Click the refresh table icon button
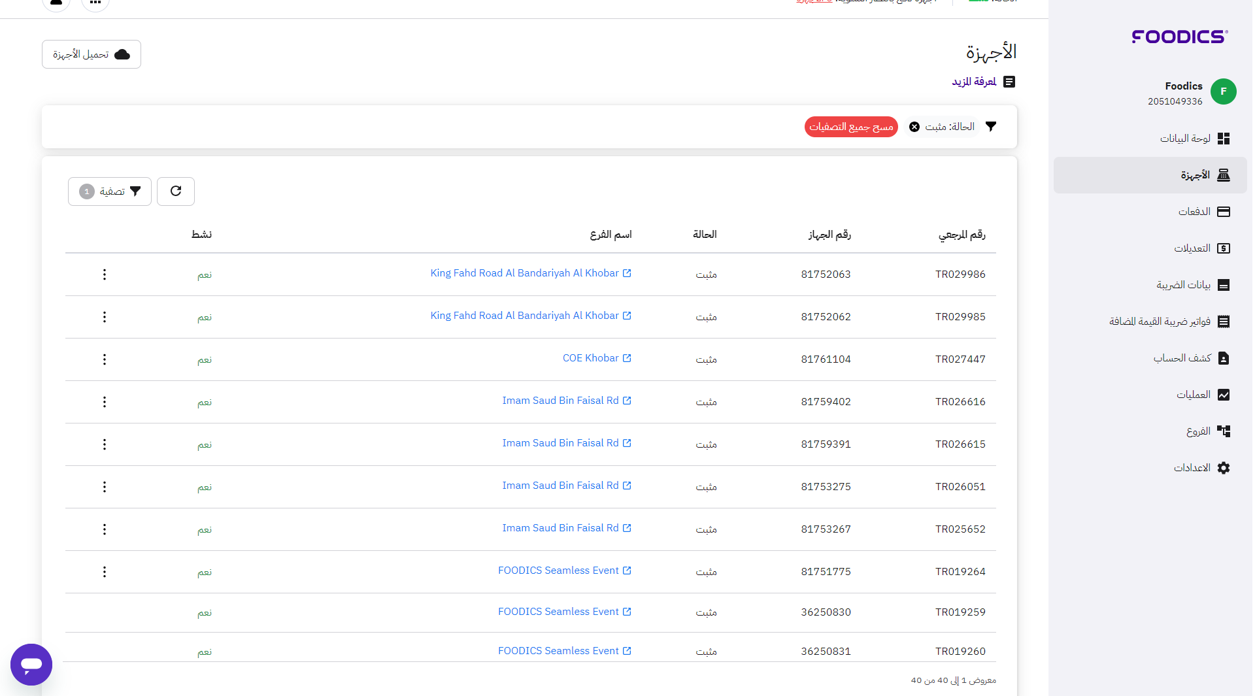The width and height of the screenshot is (1255, 696). tap(176, 191)
